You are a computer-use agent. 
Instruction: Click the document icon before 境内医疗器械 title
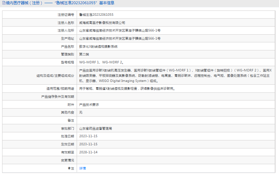click(4, 3)
